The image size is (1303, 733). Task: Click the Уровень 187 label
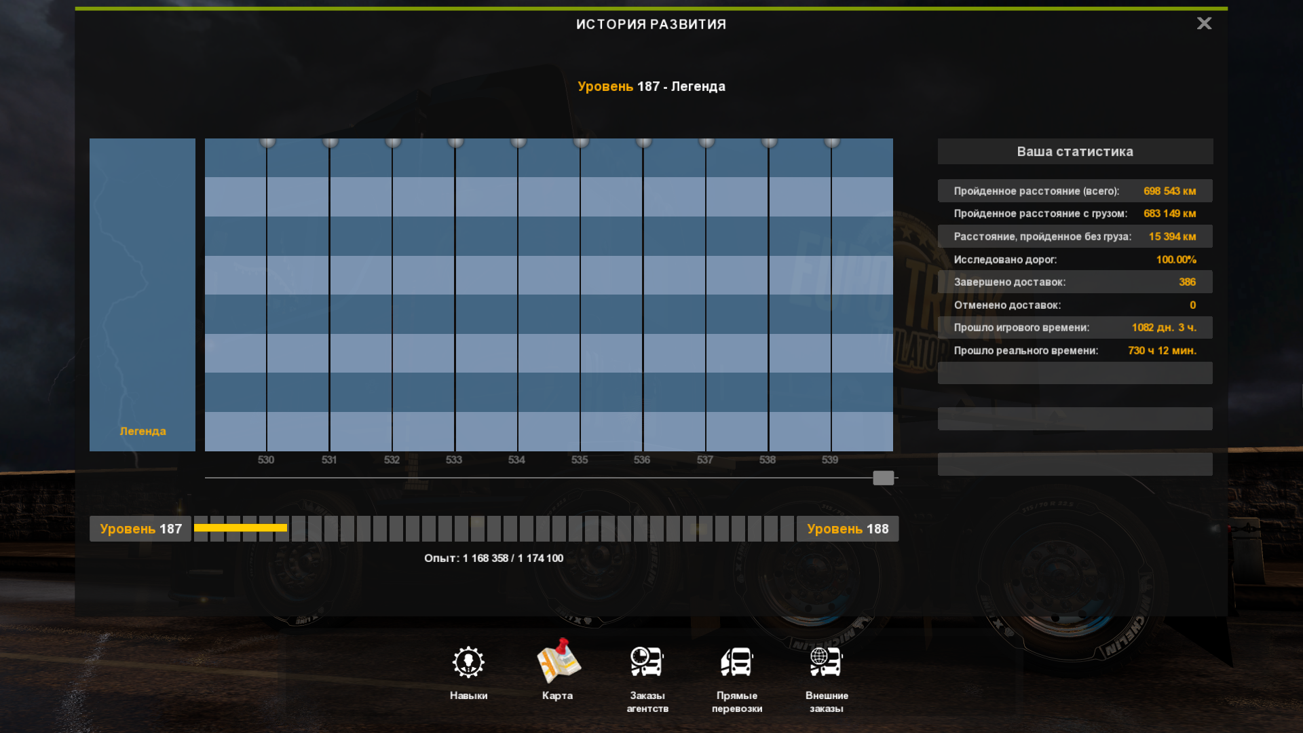pyautogui.click(x=140, y=529)
